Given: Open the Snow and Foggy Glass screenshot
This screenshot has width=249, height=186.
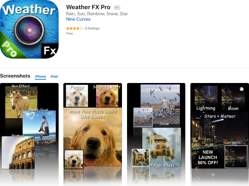Looking at the screenshot, I should (x=156, y=135).
